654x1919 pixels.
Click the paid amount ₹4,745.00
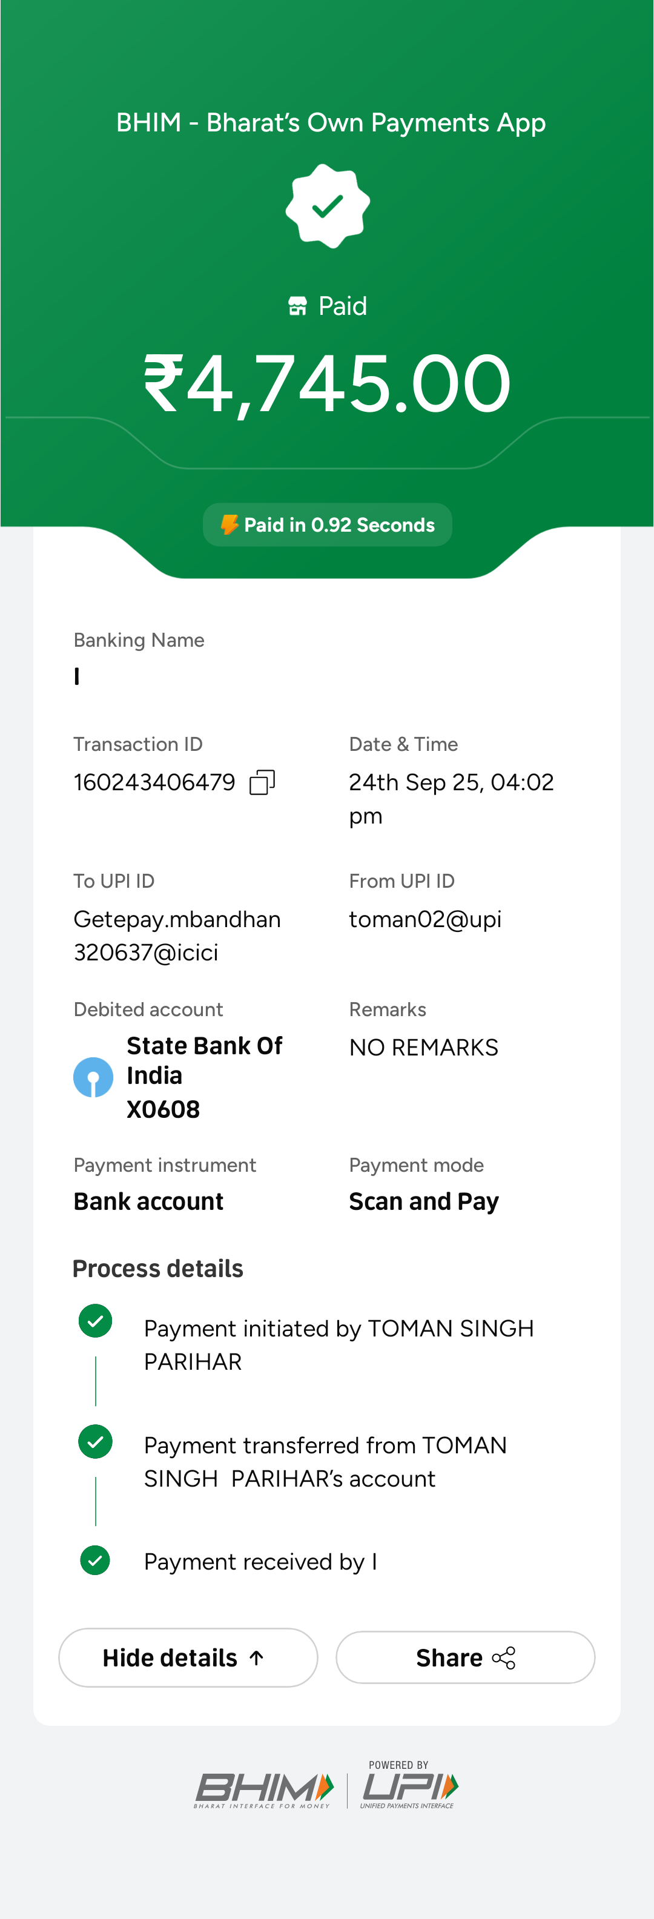[x=327, y=384]
